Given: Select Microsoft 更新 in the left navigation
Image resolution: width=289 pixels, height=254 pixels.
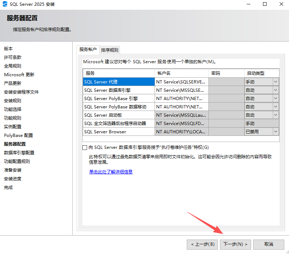Looking at the screenshot, I should click(20, 74).
